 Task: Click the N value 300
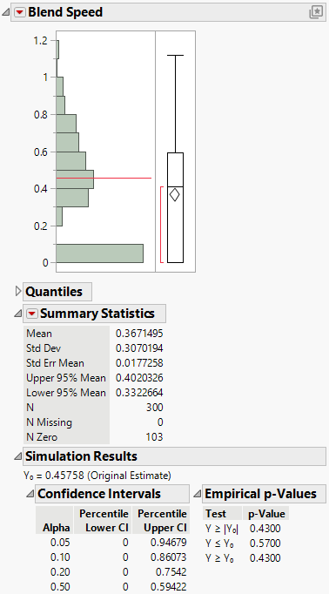point(154,408)
